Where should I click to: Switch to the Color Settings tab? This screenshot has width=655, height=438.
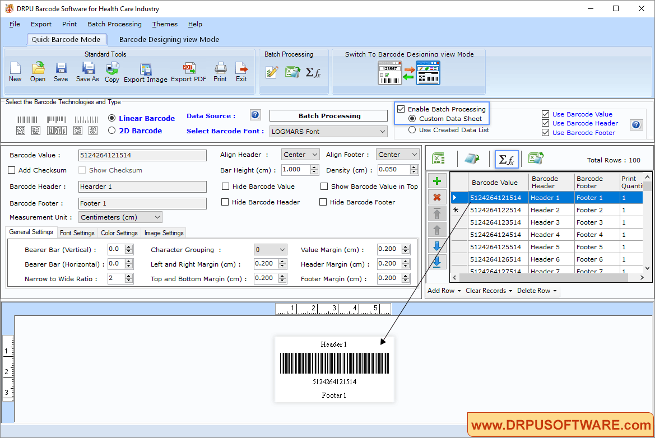(x=119, y=232)
